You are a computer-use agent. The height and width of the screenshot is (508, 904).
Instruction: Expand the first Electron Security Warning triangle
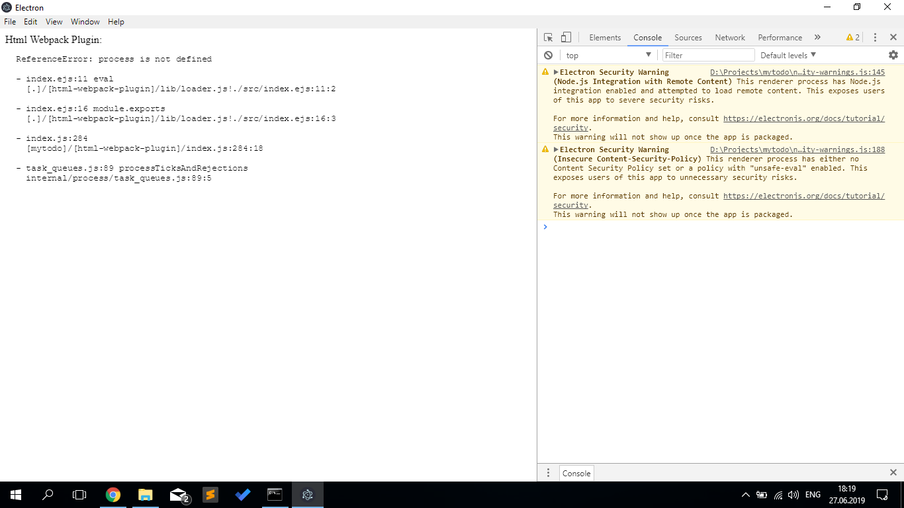coord(557,72)
